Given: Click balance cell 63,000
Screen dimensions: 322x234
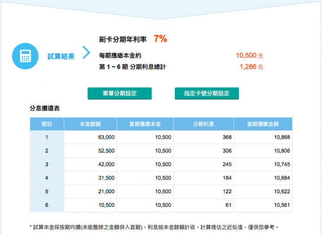Looking at the screenshot, I should [90, 137].
